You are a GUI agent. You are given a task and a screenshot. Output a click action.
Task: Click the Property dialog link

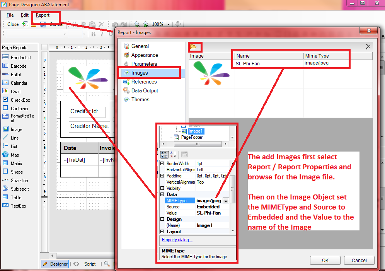tap(177, 240)
